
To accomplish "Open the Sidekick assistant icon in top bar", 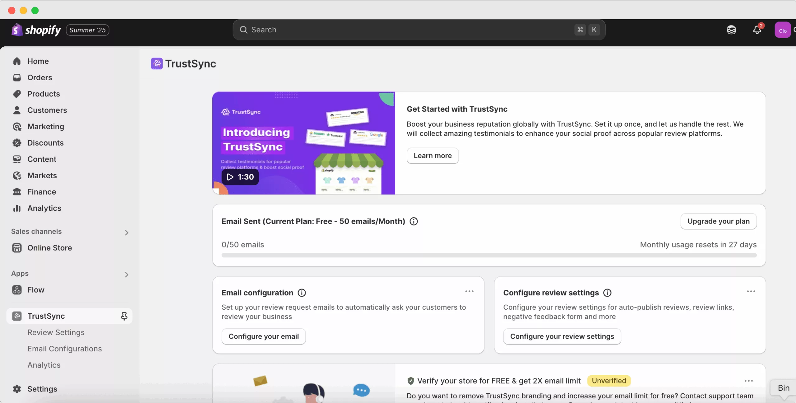I will pyautogui.click(x=731, y=30).
